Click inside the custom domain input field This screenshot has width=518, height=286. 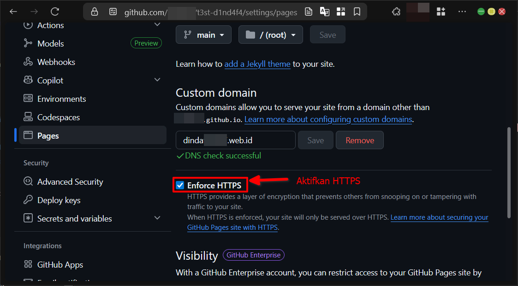235,140
